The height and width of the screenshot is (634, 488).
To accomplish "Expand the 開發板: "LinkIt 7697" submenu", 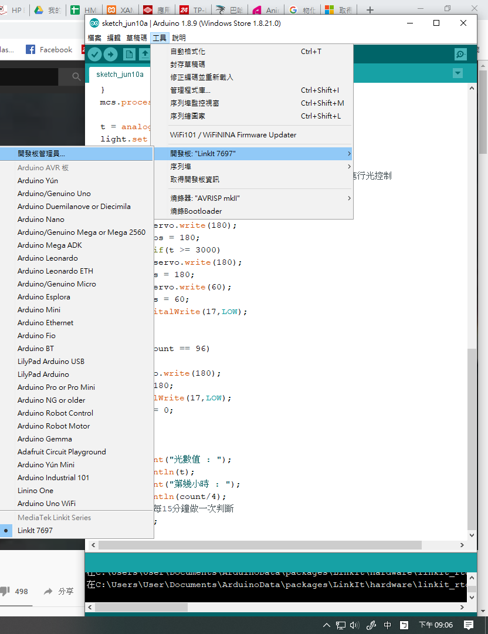I will click(x=252, y=154).
